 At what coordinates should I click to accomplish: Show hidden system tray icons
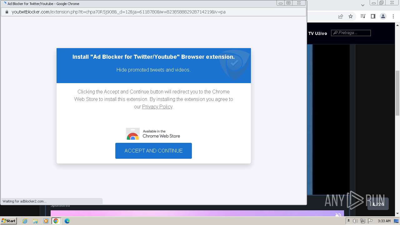tap(349, 221)
